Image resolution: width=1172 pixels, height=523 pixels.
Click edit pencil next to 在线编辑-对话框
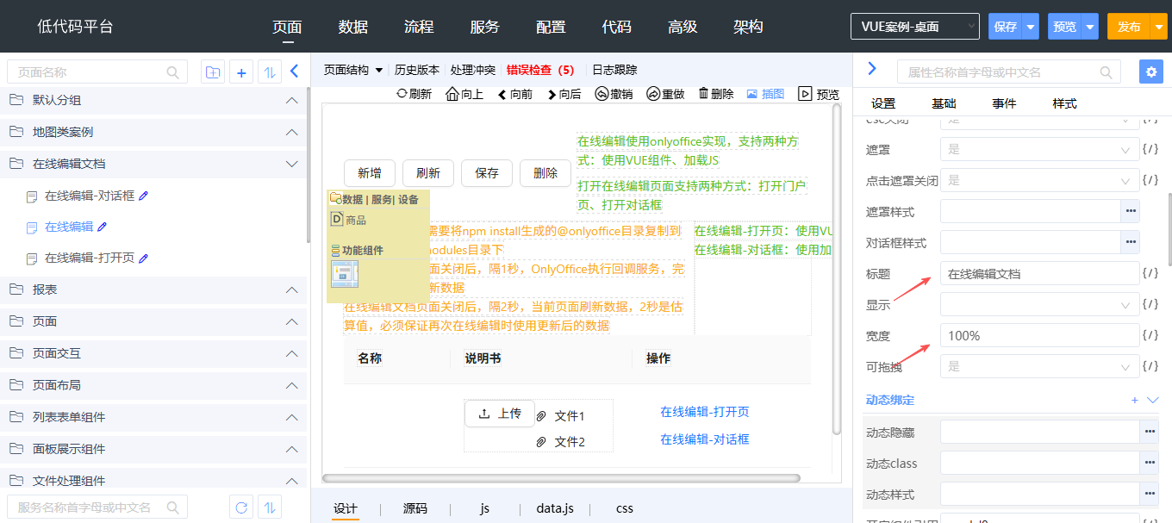(144, 196)
